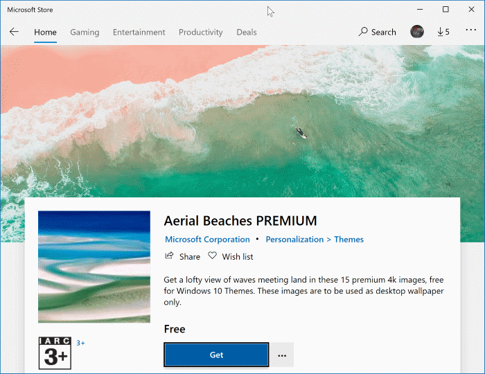Open the Themes subcategory link
Image resolution: width=485 pixels, height=374 pixels.
click(349, 239)
